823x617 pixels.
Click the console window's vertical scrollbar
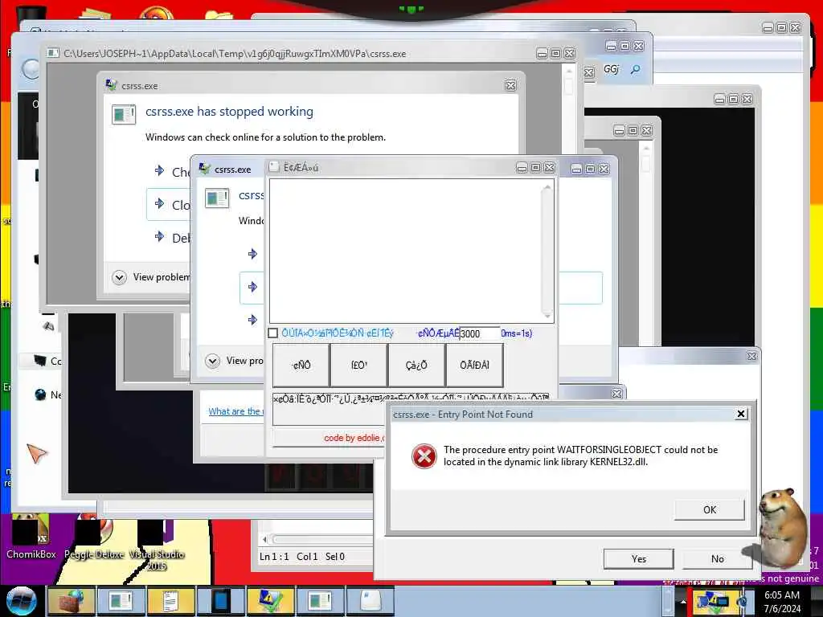[x=568, y=184]
